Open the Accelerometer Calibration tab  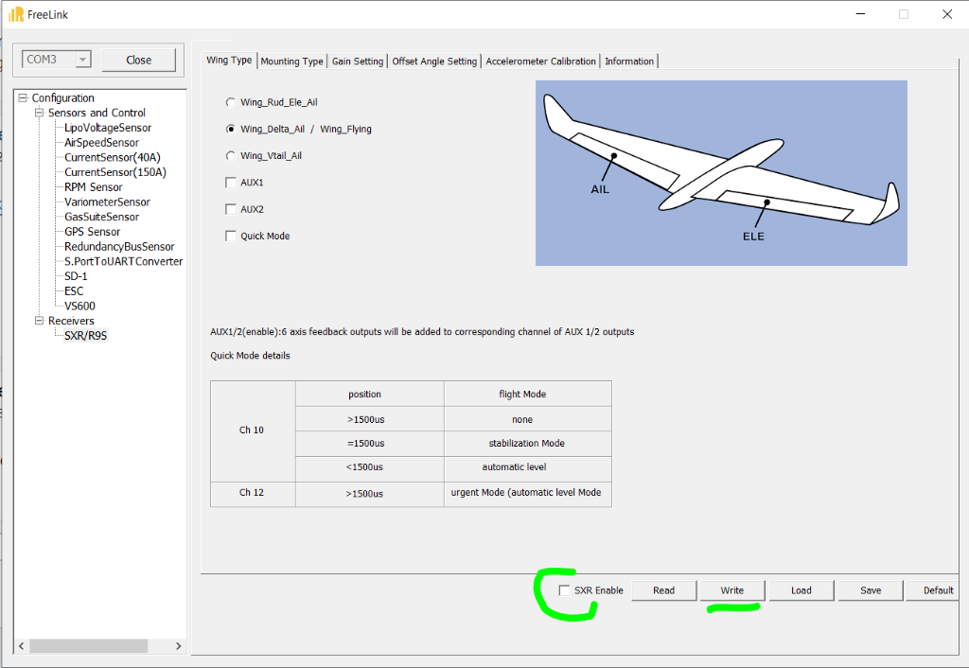(540, 62)
